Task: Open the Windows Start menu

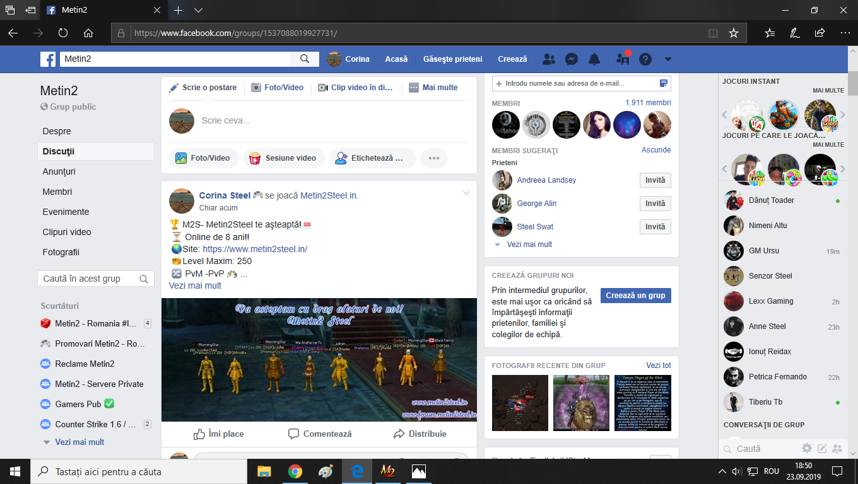Action: click(15, 471)
